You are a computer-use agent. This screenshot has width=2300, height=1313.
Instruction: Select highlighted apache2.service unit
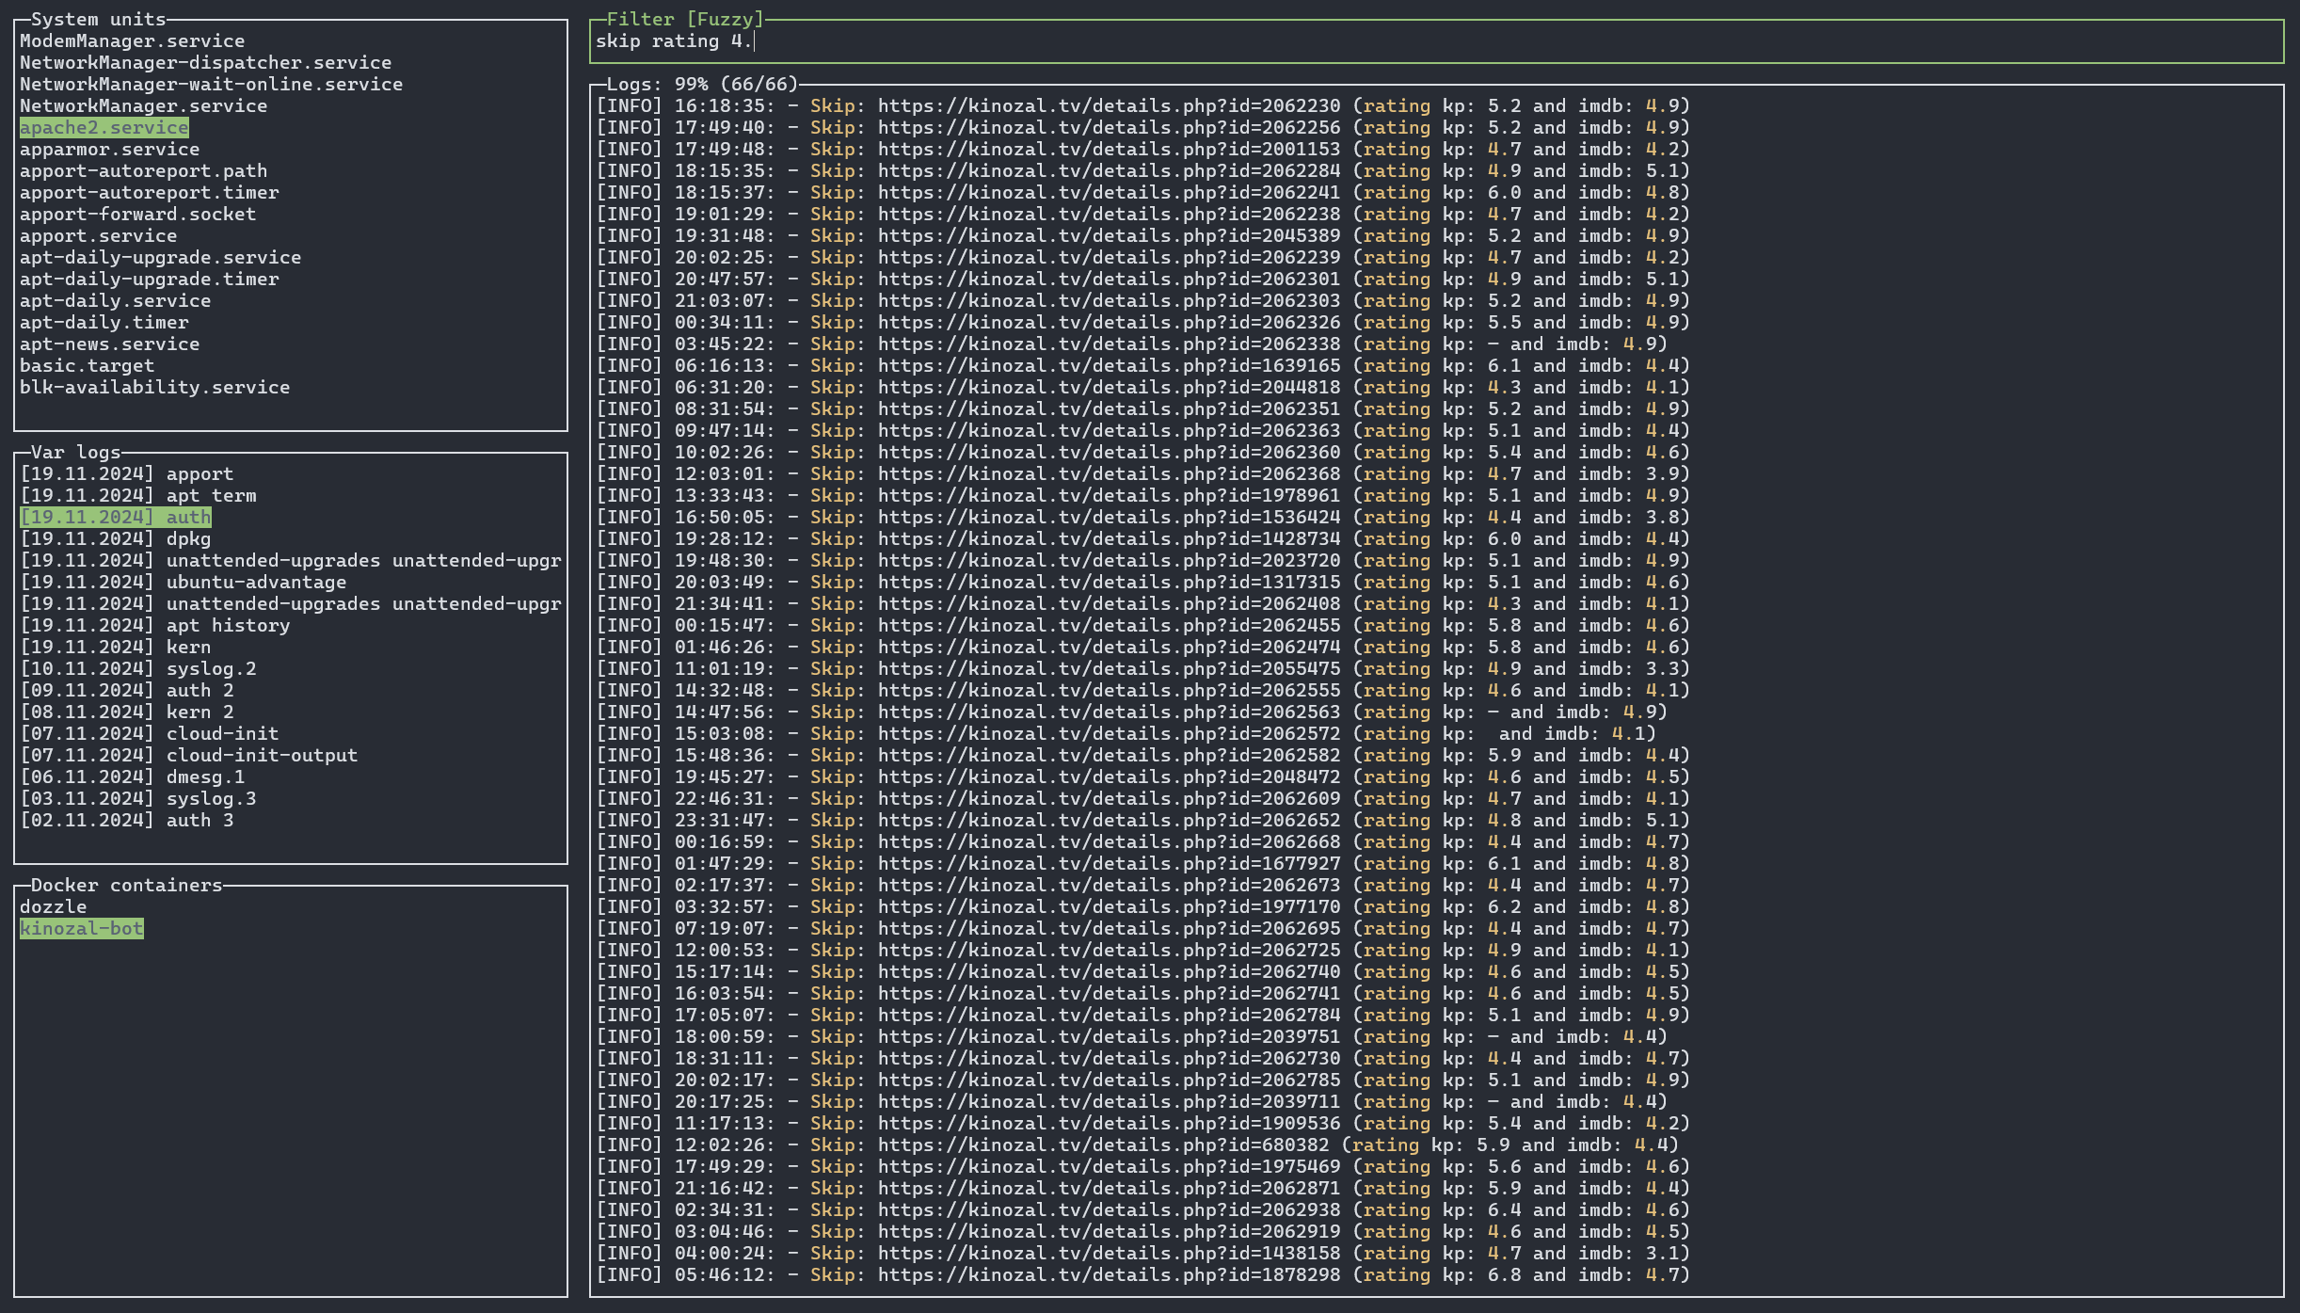(104, 127)
